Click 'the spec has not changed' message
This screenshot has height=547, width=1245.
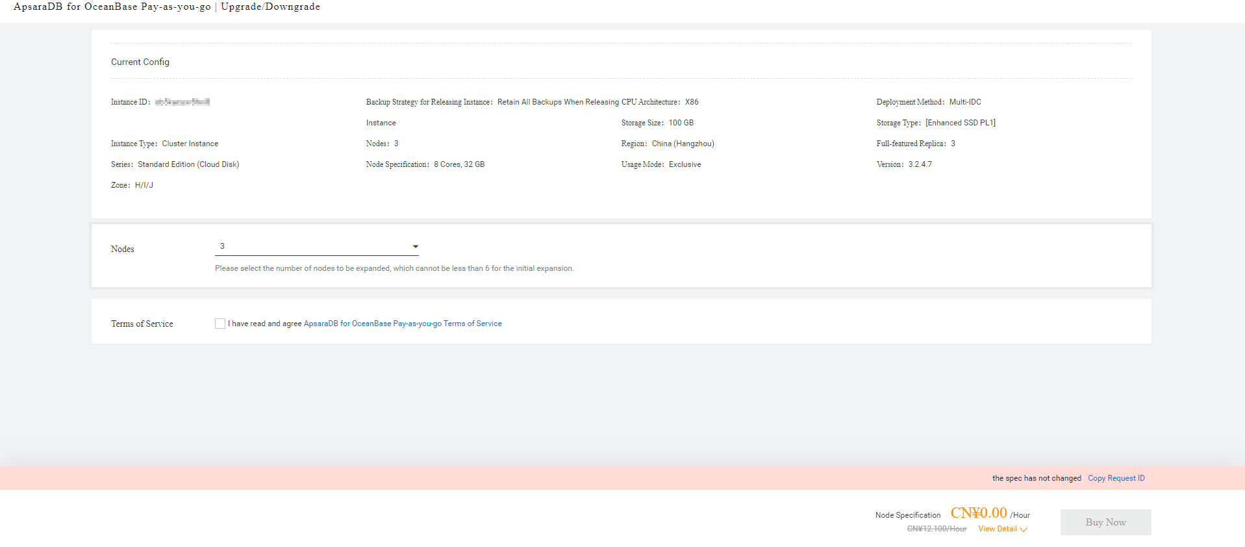[1037, 478]
